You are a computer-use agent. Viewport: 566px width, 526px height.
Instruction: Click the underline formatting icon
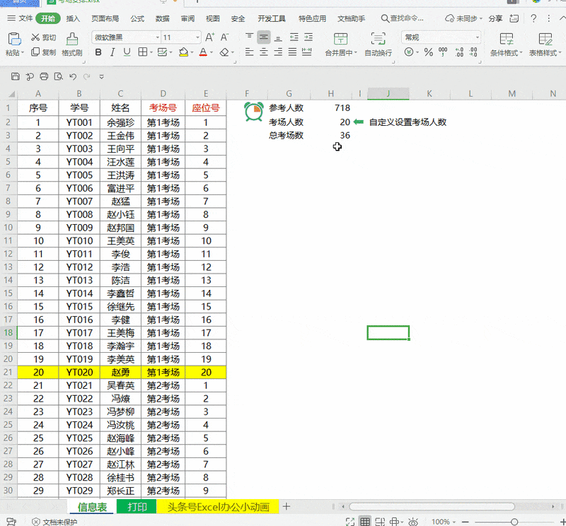(x=127, y=52)
